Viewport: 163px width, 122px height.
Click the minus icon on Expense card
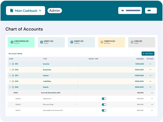102,42
